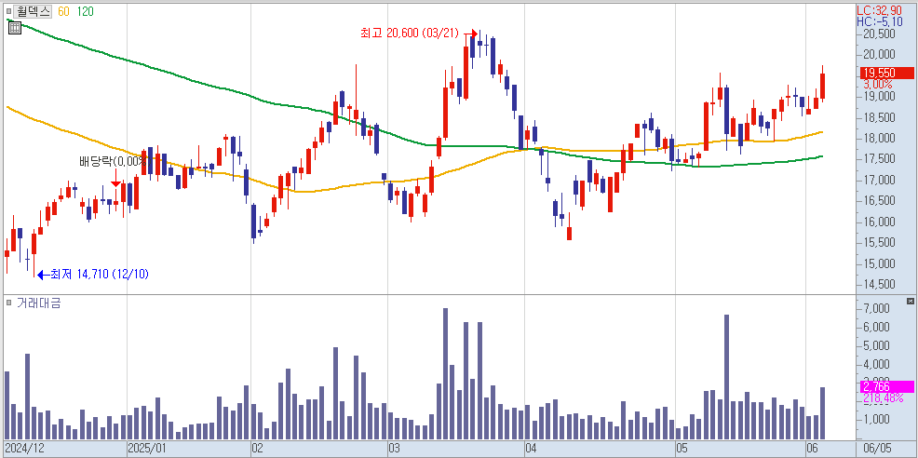
Task: Click the 16,000 price axis label
Action: tap(878, 222)
